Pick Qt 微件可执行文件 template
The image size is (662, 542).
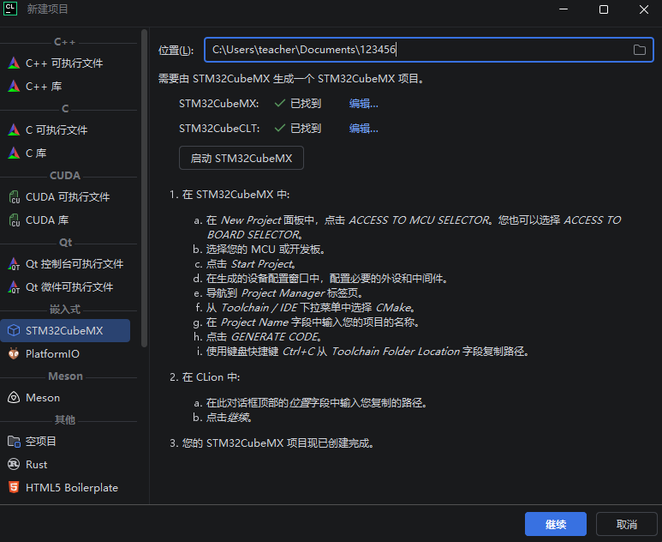coord(65,287)
